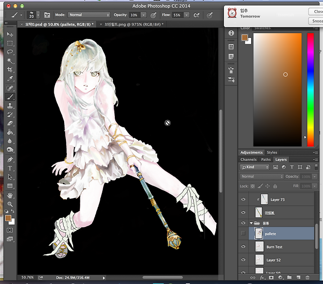Add a layer style (fx)

click(x=262, y=277)
